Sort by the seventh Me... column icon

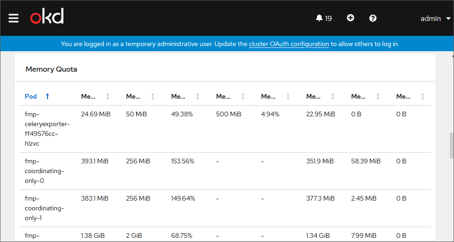pyautogui.click(x=378, y=96)
